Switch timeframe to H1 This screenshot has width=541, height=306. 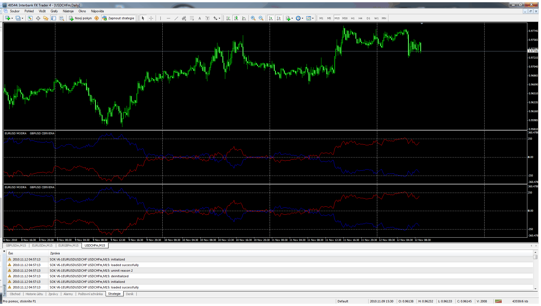click(353, 18)
